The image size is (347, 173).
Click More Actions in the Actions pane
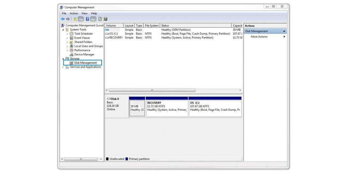pos(259,37)
